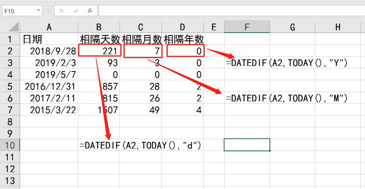Select date cell 2019/2/3
The width and height of the screenshot is (365, 189).
coord(49,62)
